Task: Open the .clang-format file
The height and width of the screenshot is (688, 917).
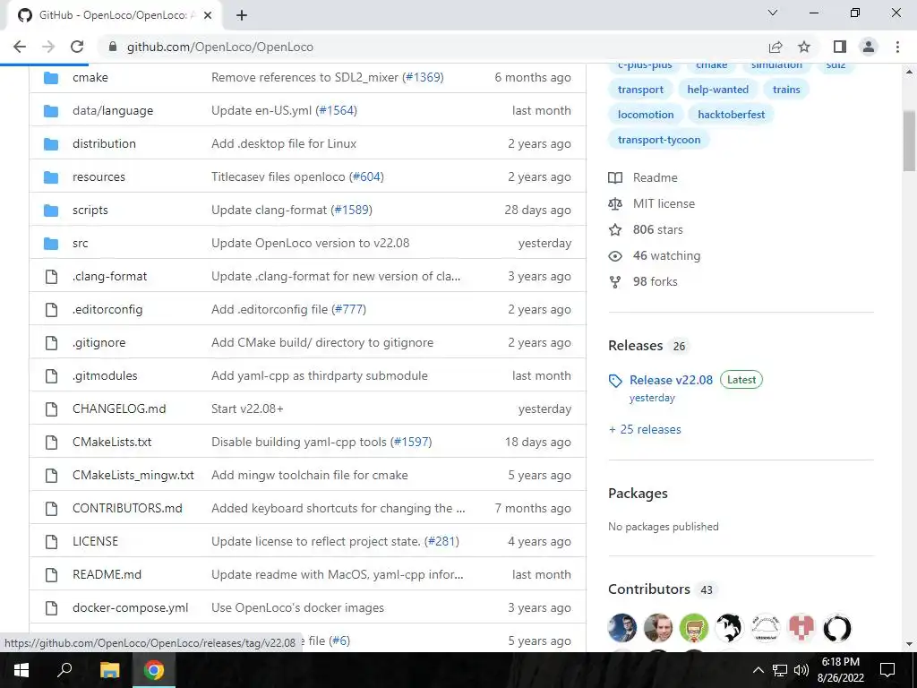Action: click(x=110, y=276)
